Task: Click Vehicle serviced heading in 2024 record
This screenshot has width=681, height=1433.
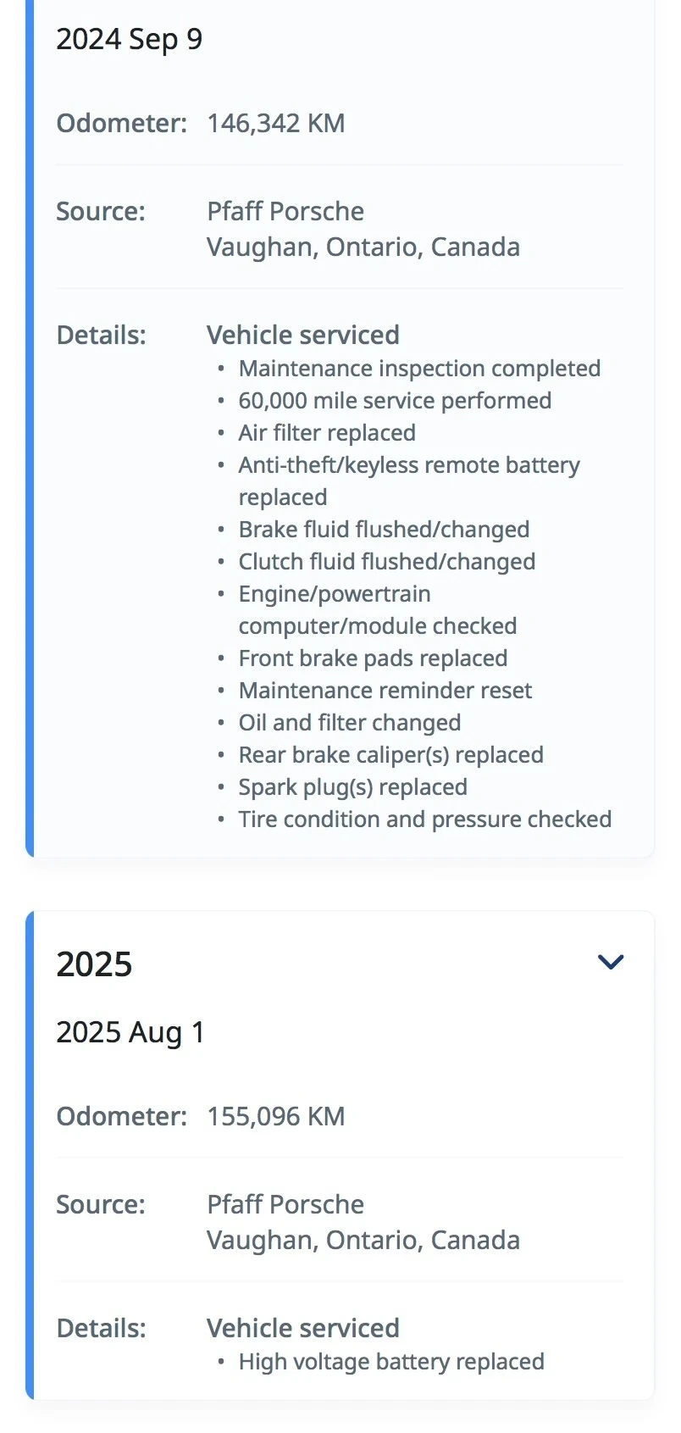Action: point(302,336)
